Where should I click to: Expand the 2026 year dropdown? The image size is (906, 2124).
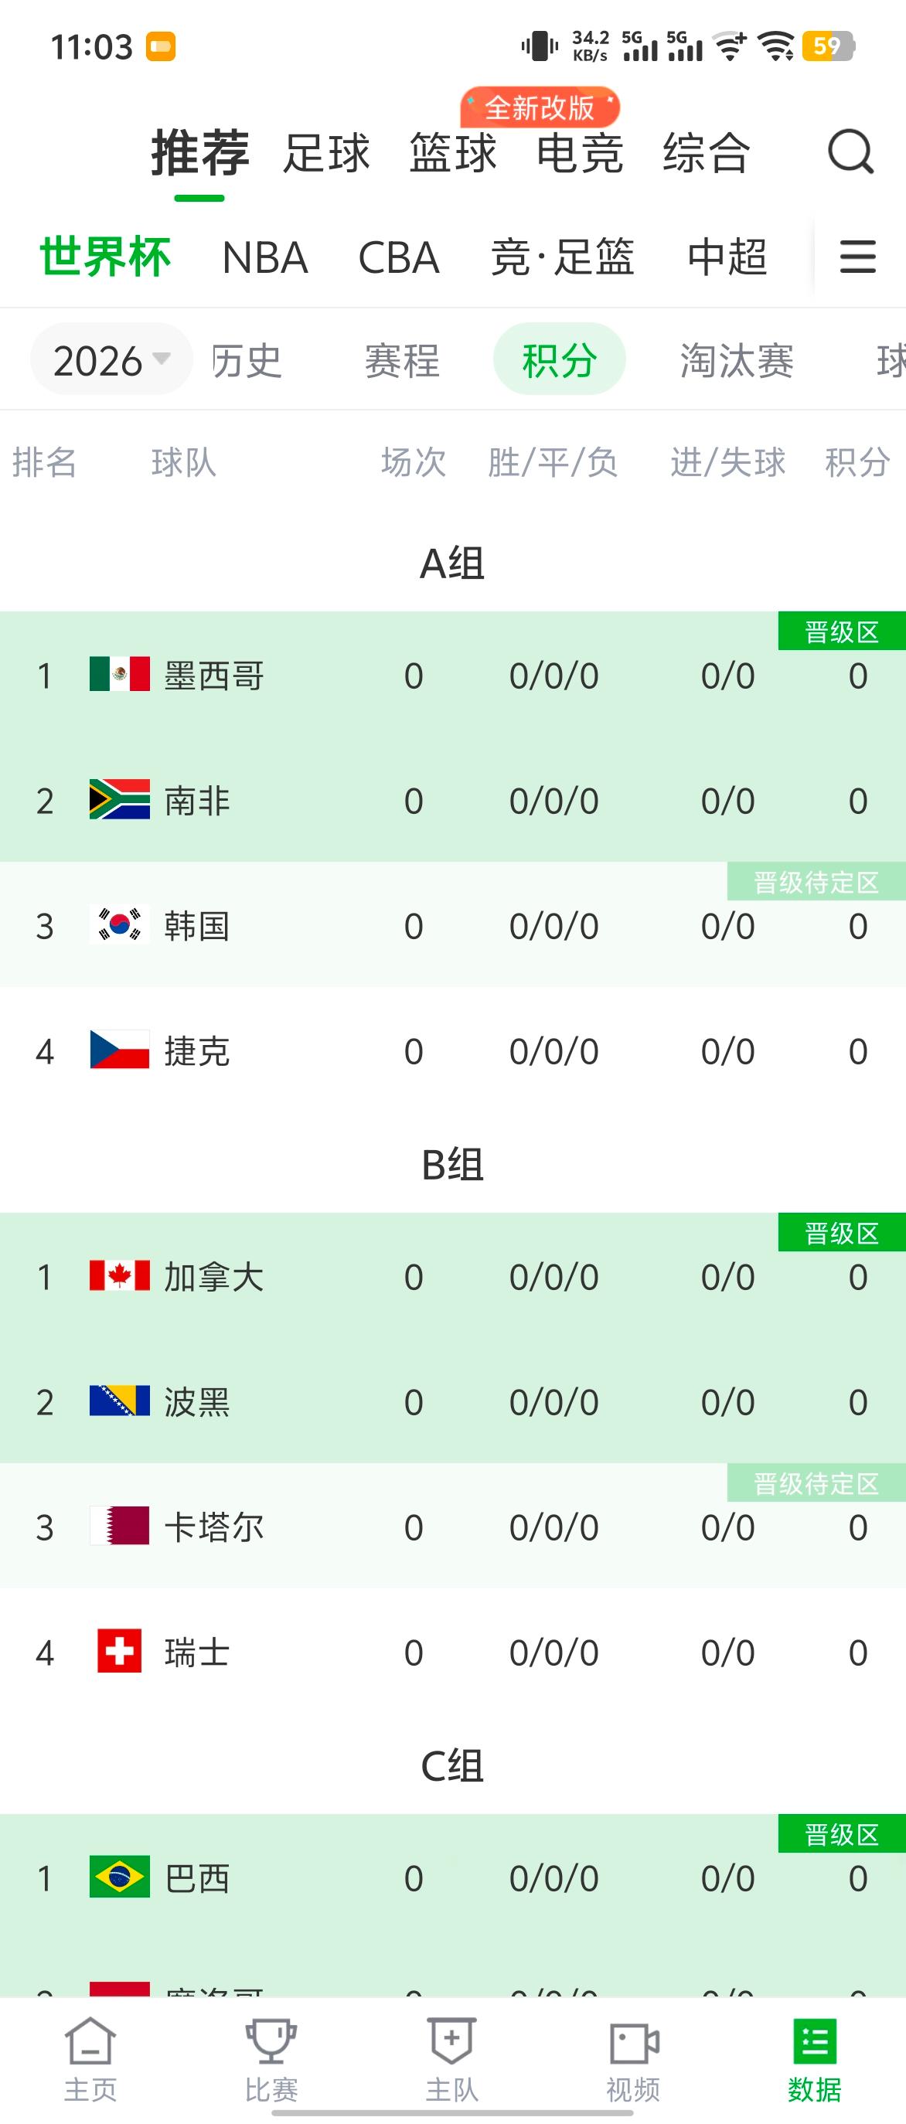pos(111,359)
